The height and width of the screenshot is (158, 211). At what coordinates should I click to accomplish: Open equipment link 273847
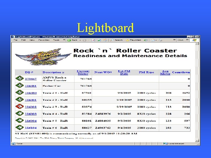pyautogui.click(x=31, y=79)
